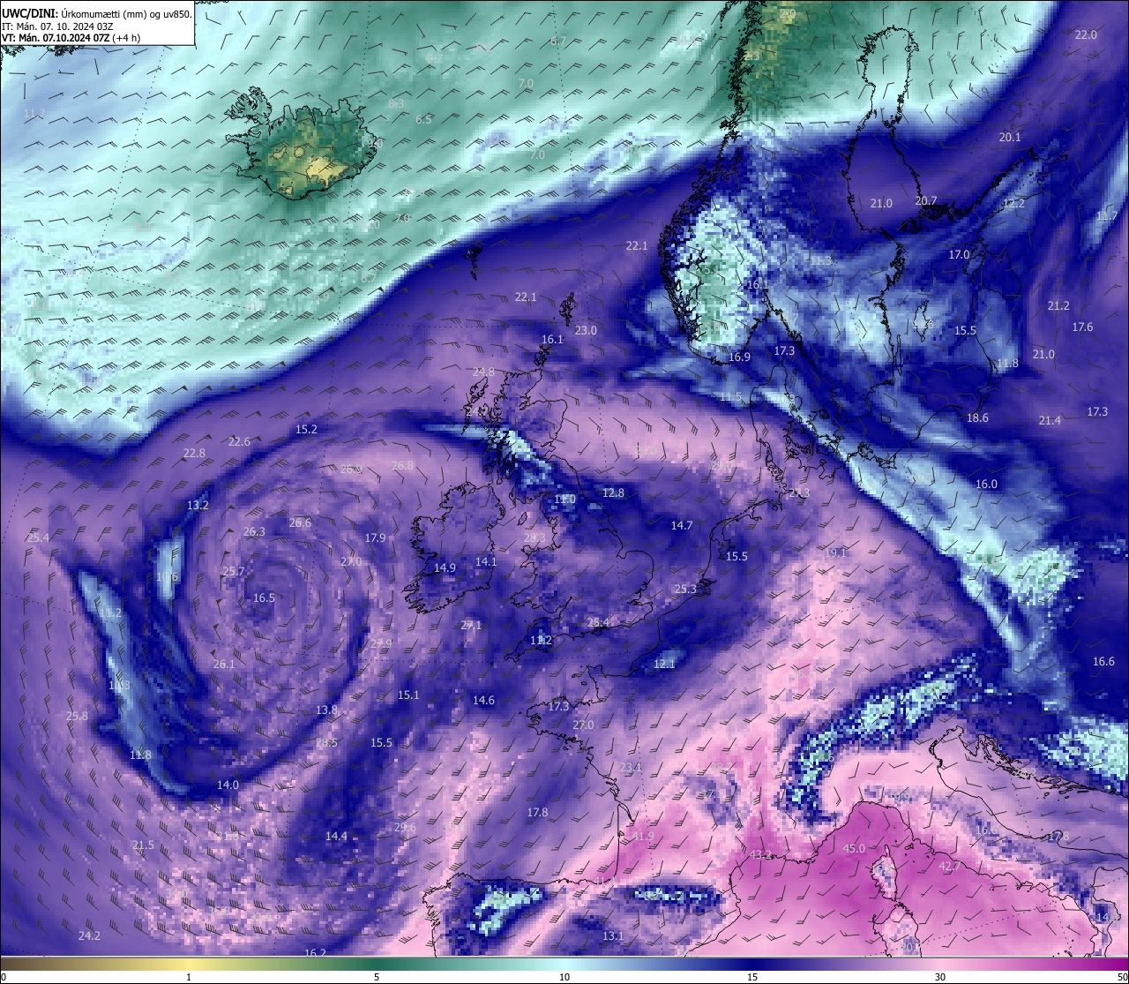Click the '14.7' value label

(682, 525)
